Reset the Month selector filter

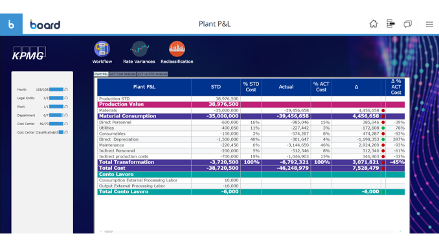[x=66, y=89]
